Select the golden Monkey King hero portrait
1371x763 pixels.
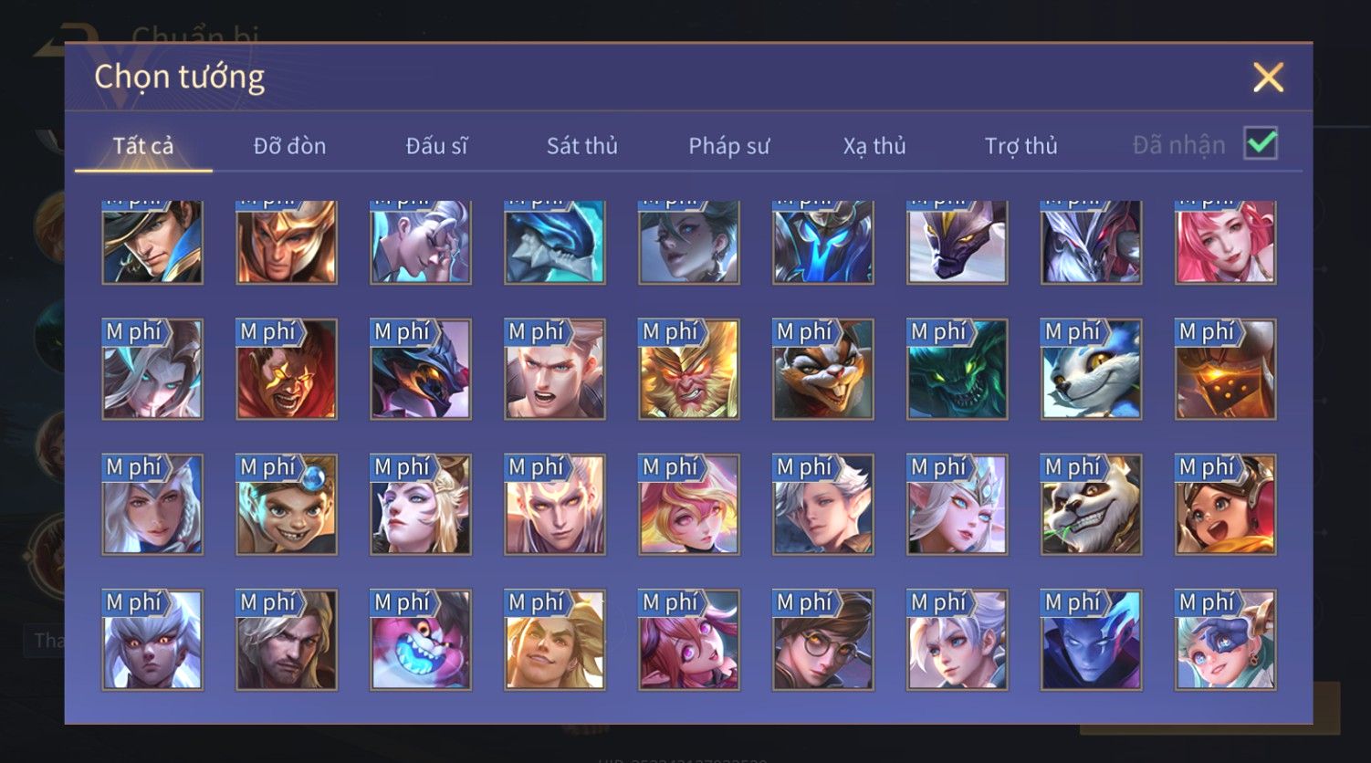click(689, 369)
